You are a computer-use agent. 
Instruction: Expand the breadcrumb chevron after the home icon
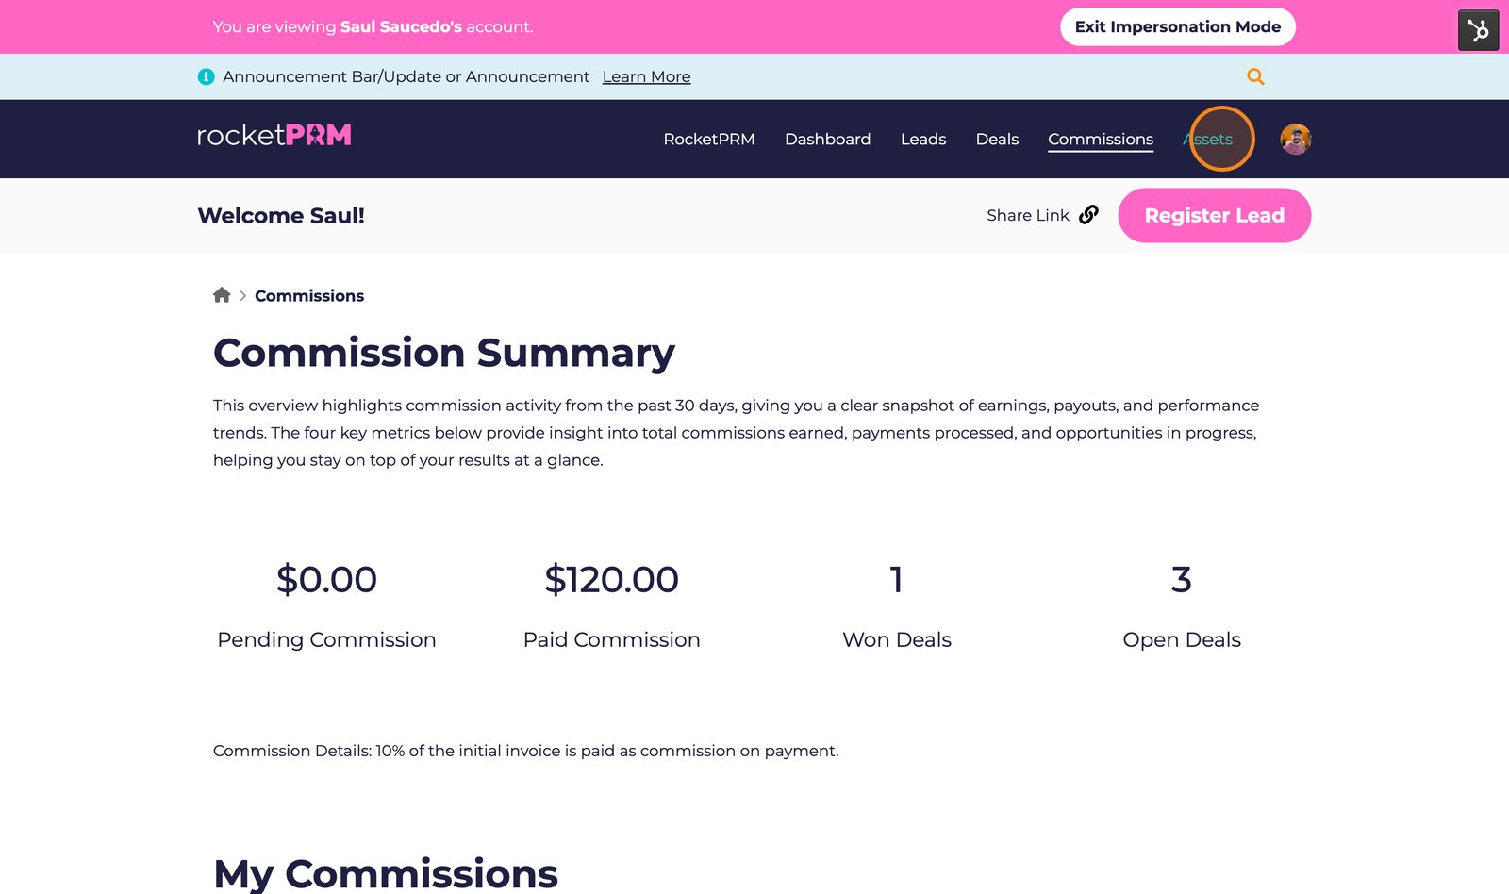click(x=243, y=295)
